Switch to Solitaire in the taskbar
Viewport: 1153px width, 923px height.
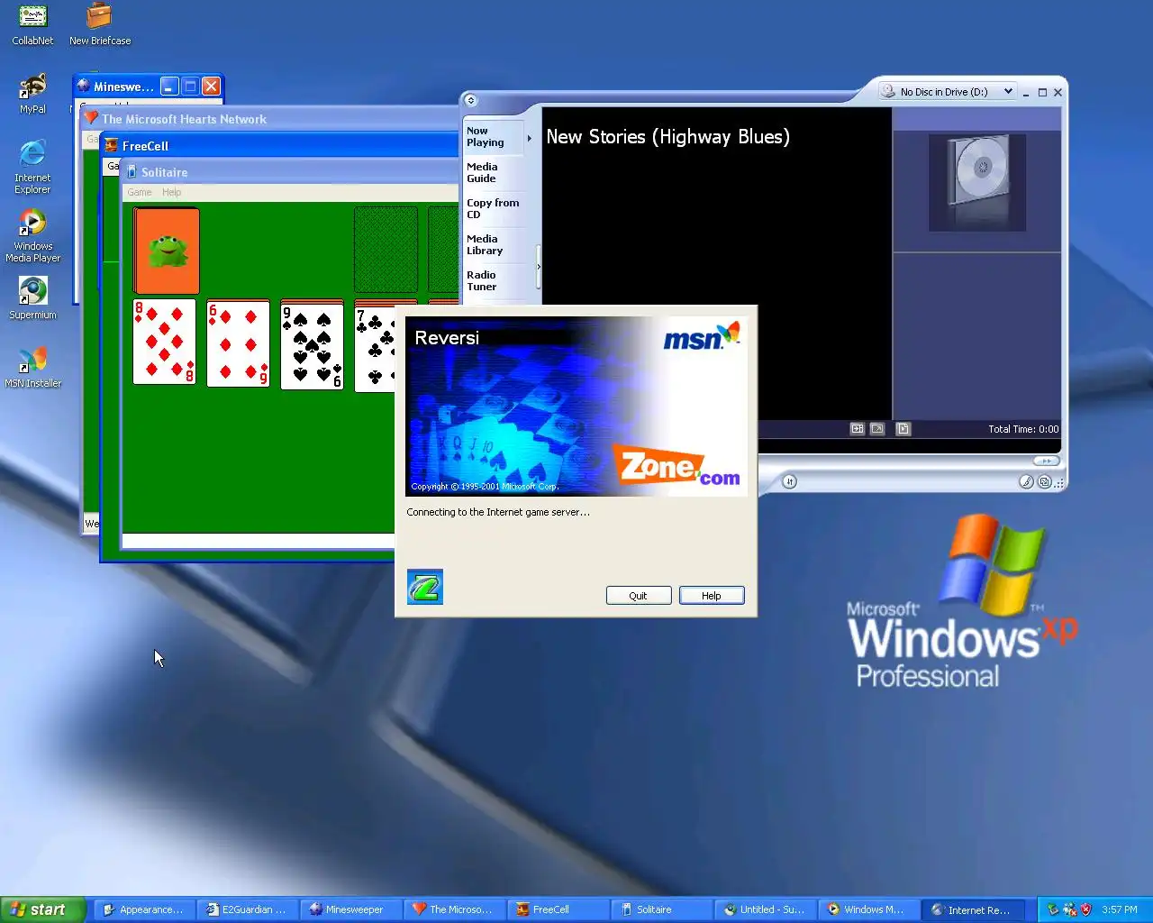660,909
